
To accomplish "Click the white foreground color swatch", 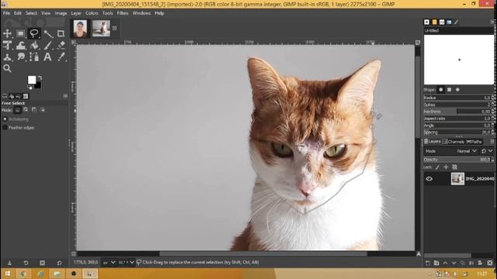I will click(32, 80).
